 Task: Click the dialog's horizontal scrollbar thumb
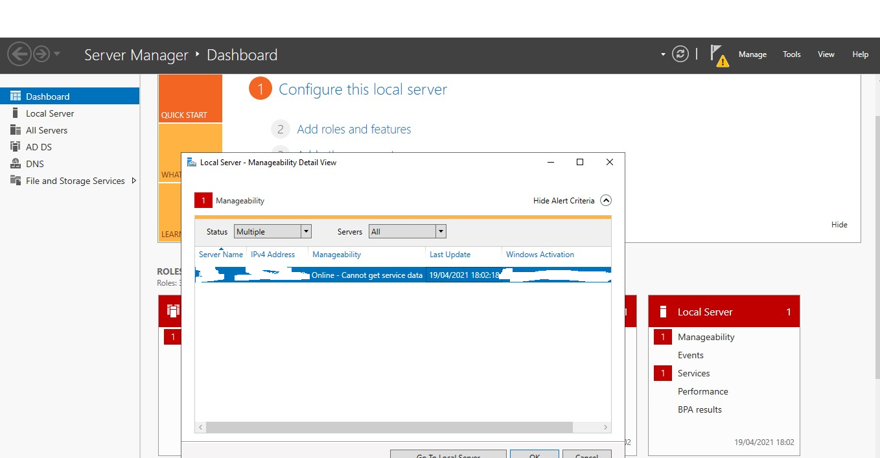(389, 428)
